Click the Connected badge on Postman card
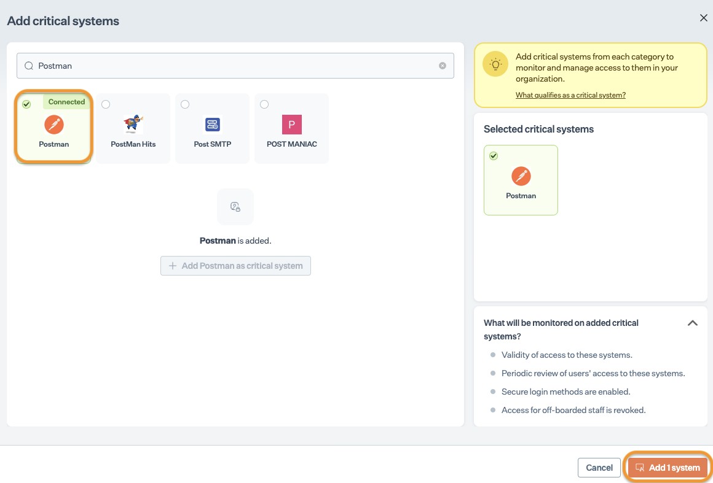The height and width of the screenshot is (483, 713). [x=66, y=102]
